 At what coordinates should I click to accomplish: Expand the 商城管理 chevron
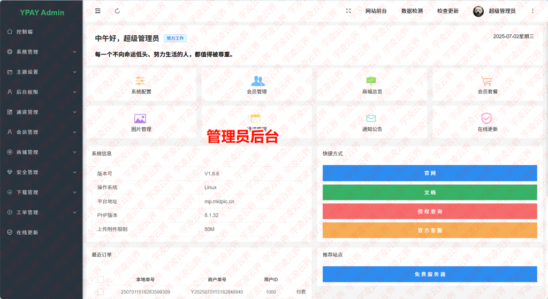[74, 152]
